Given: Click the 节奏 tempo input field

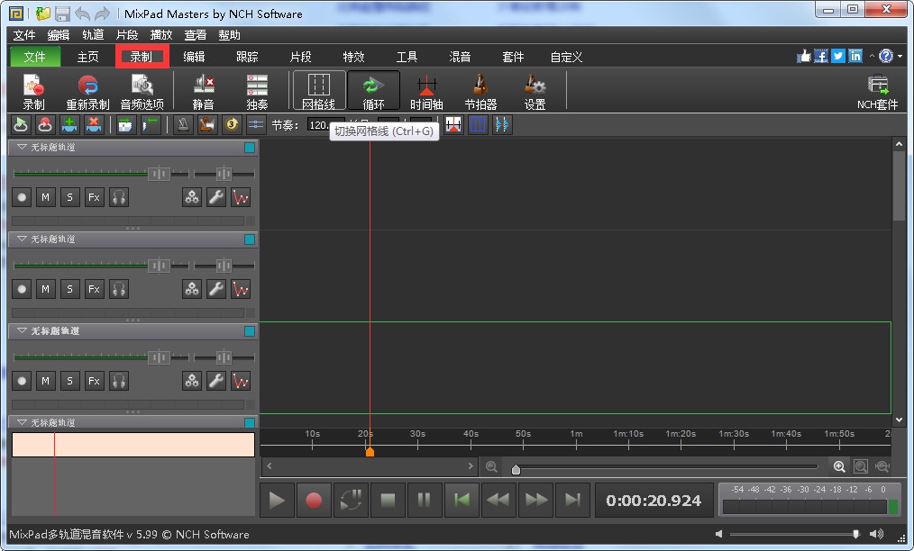Looking at the screenshot, I should [320, 125].
